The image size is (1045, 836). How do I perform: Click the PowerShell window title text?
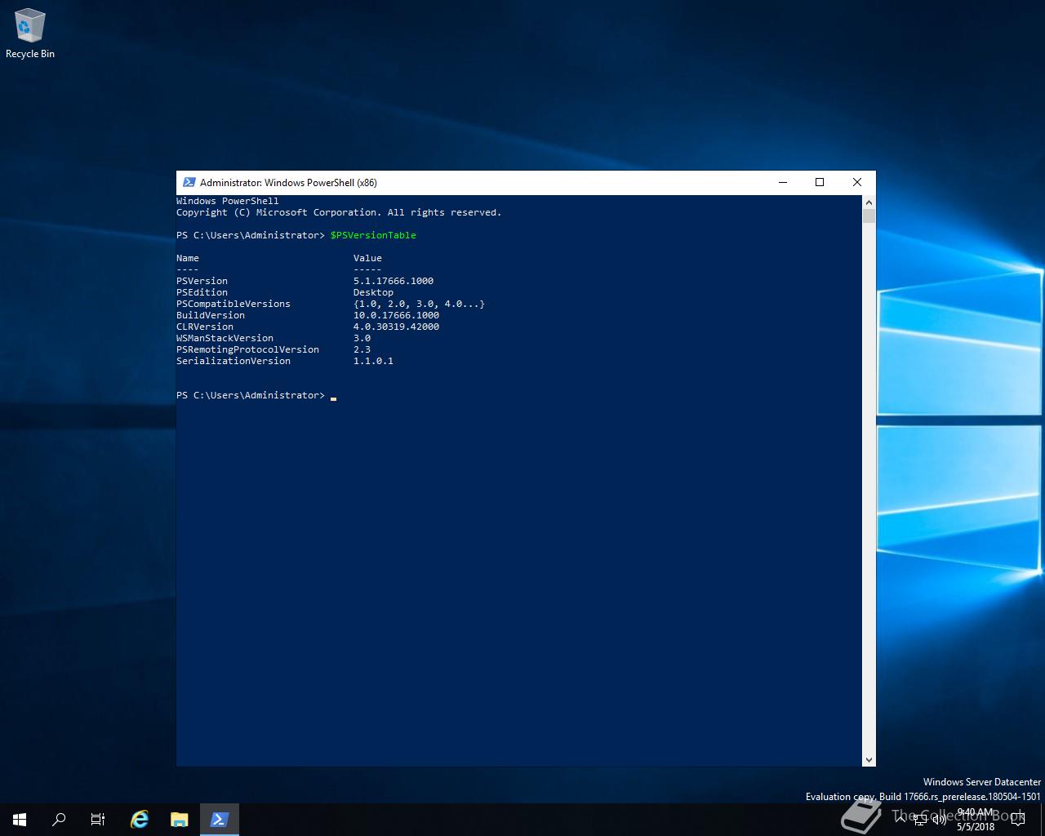pos(288,183)
